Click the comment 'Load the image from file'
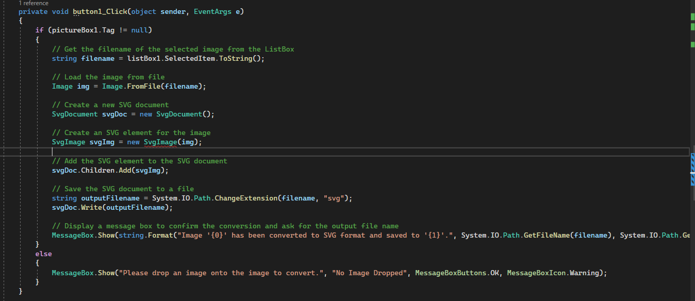The height and width of the screenshot is (301, 695). click(x=114, y=77)
